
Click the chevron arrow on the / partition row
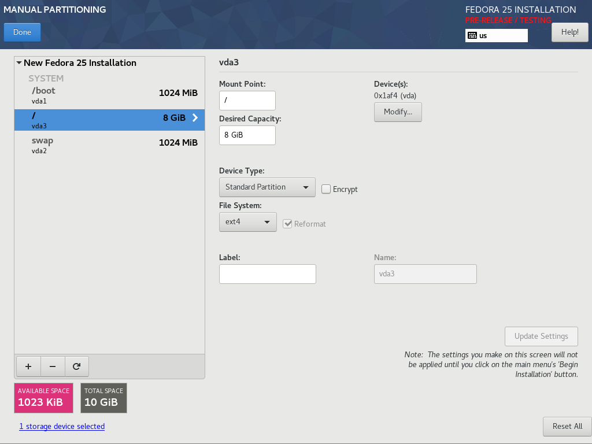(x=195, y=118)
